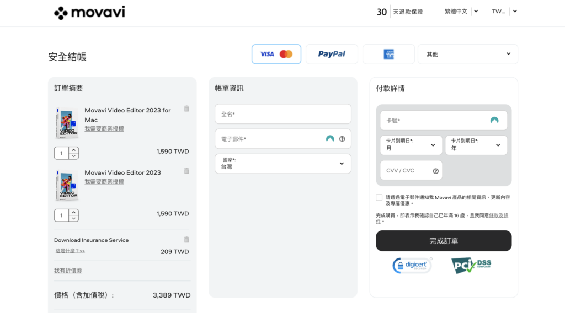Image resolution: width=565 pixels, height=313 pixels.
Task: Click the 209 TWD insurance price
Action: pos(175,252)
